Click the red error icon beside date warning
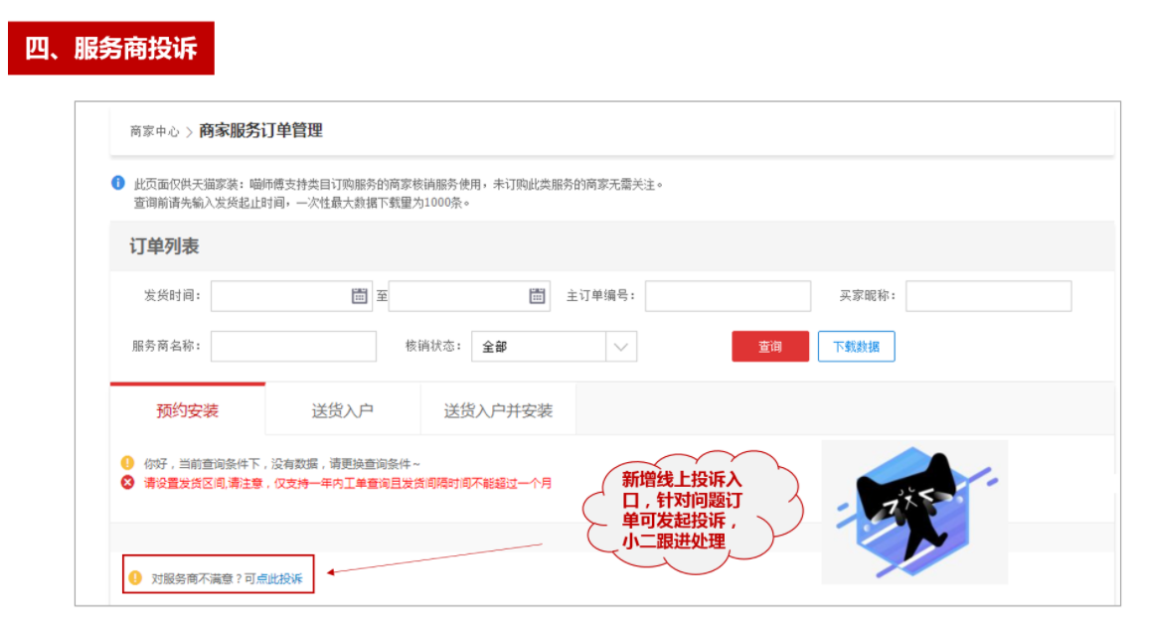The image size is (1149, 622). pos(127,482)
